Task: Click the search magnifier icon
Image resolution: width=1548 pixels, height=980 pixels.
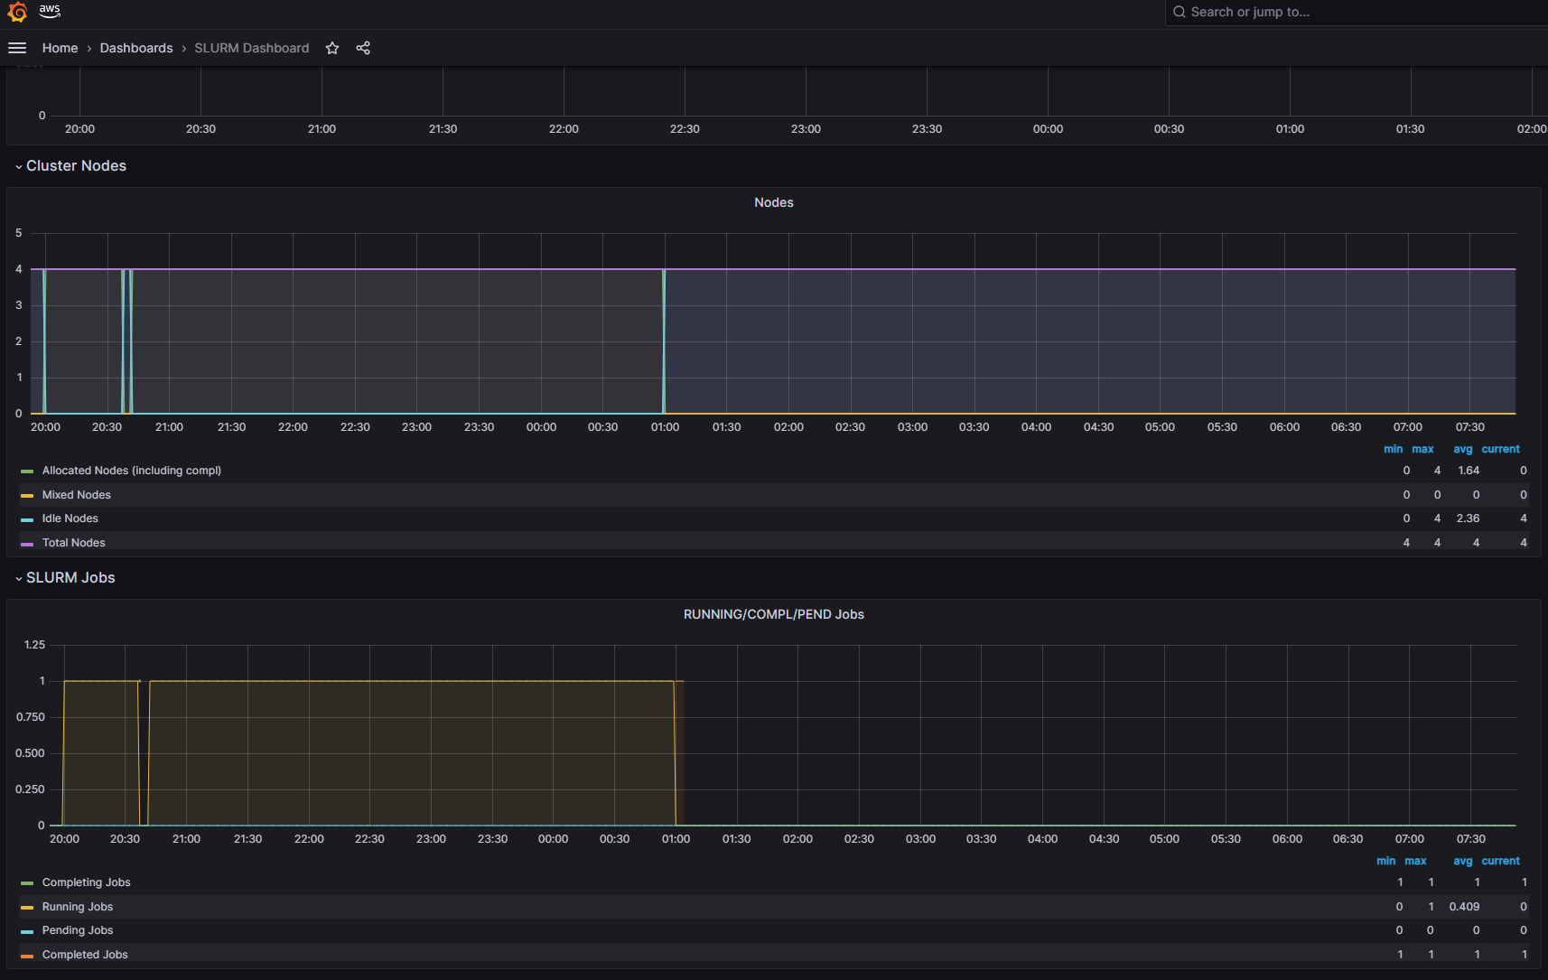Action: [1180, 12]
